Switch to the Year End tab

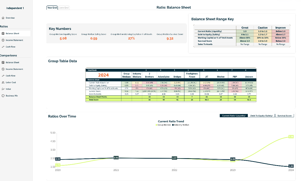tap(52, 8)
